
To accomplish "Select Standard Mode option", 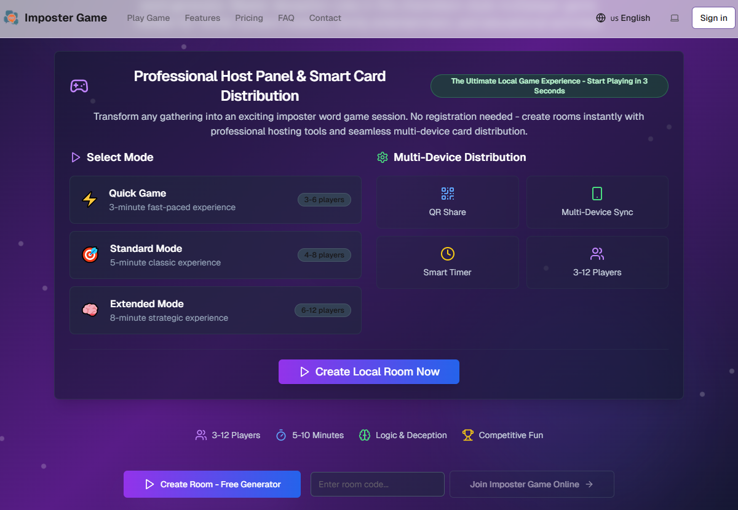I will 215,255.
